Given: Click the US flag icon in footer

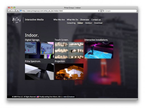Looking at the screenshot, I should [38, 97].
